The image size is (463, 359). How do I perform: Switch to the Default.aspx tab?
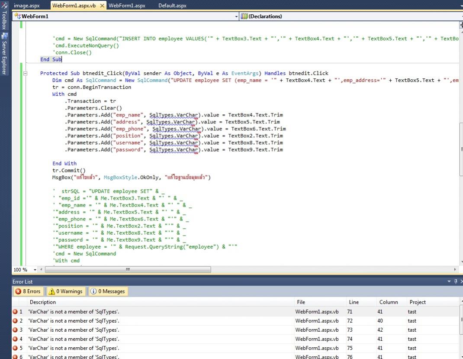coord(173,6)
